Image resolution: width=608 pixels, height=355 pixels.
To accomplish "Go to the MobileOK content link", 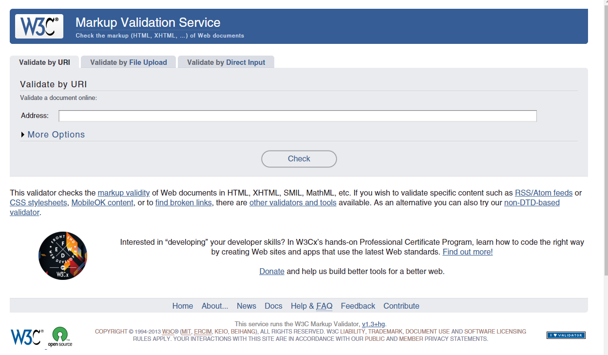I will pos(102,202).
